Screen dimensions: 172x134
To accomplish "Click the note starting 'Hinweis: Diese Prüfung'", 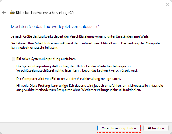I will 90,88.
